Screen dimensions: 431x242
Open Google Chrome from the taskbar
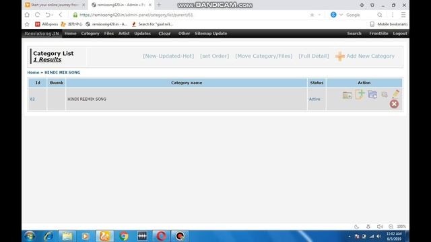(x=124, y=236)
